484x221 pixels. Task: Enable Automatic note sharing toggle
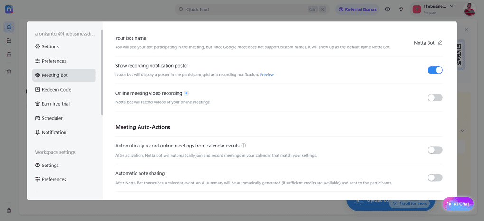click(x=435, y=177)
